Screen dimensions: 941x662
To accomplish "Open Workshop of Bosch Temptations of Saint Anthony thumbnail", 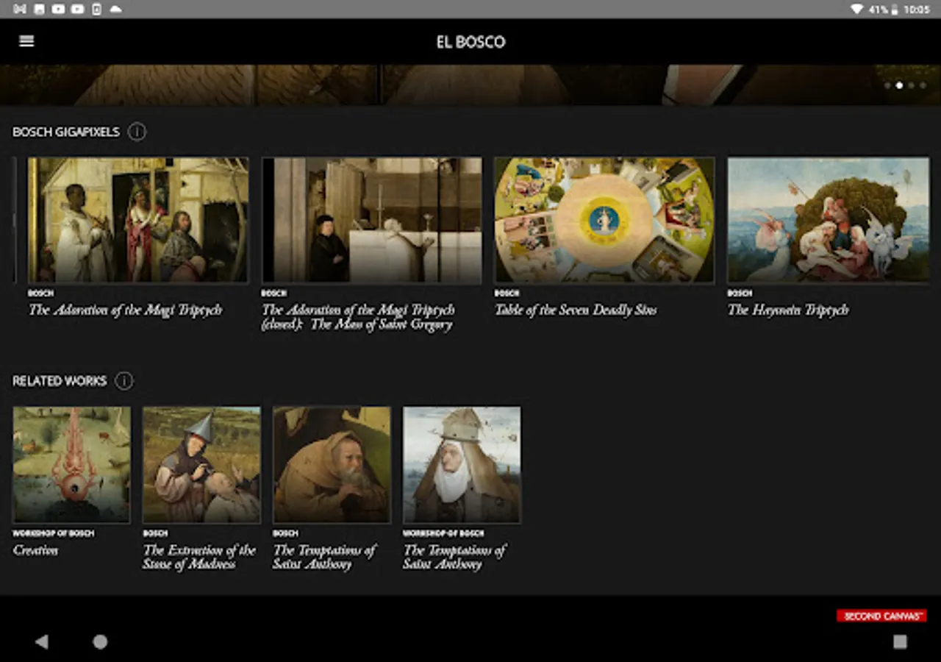I will [x=462, y=465].
